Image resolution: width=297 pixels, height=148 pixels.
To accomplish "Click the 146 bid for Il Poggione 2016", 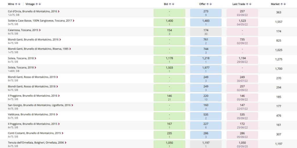I will (169, 97).
